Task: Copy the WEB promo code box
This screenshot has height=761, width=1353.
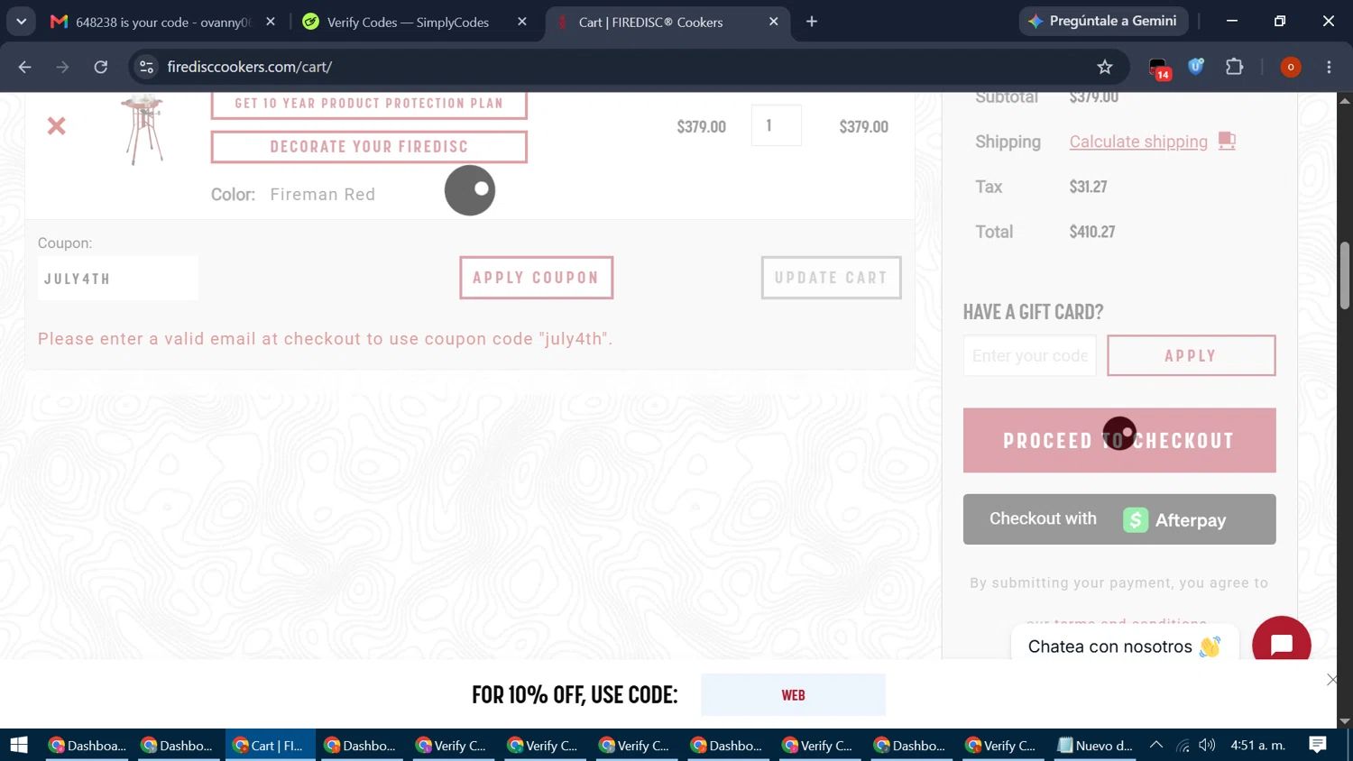Action: click(793, 695)
